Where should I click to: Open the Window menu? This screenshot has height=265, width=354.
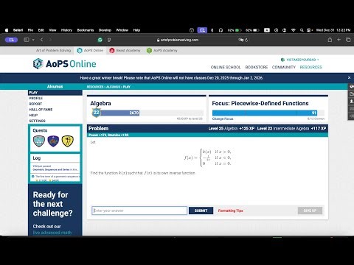(x=122, y=30)
